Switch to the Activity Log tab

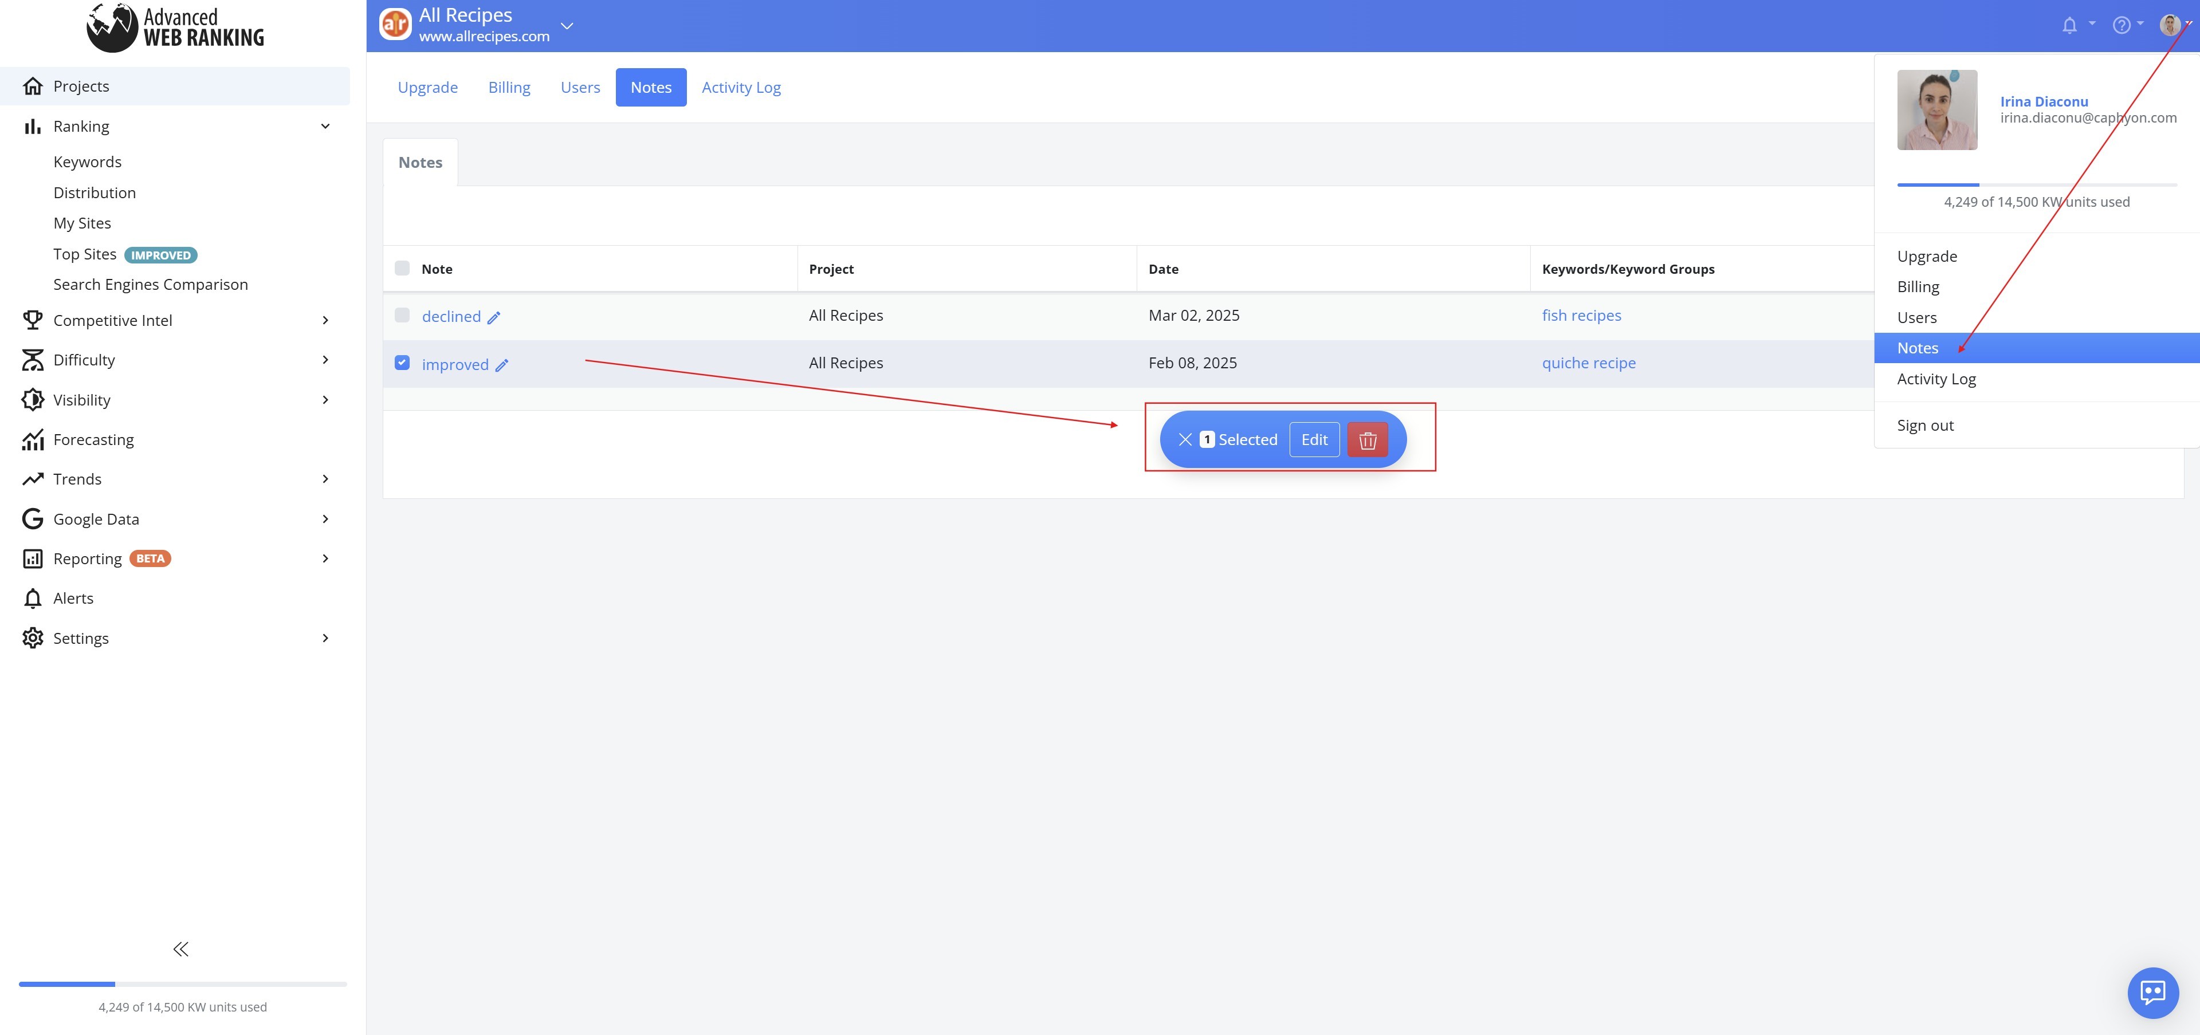[x=741, y=87]
